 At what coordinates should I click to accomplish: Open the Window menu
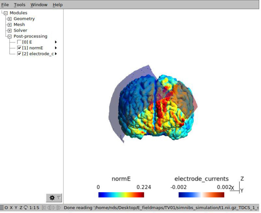pyautogui.click(x=39, y=5)
